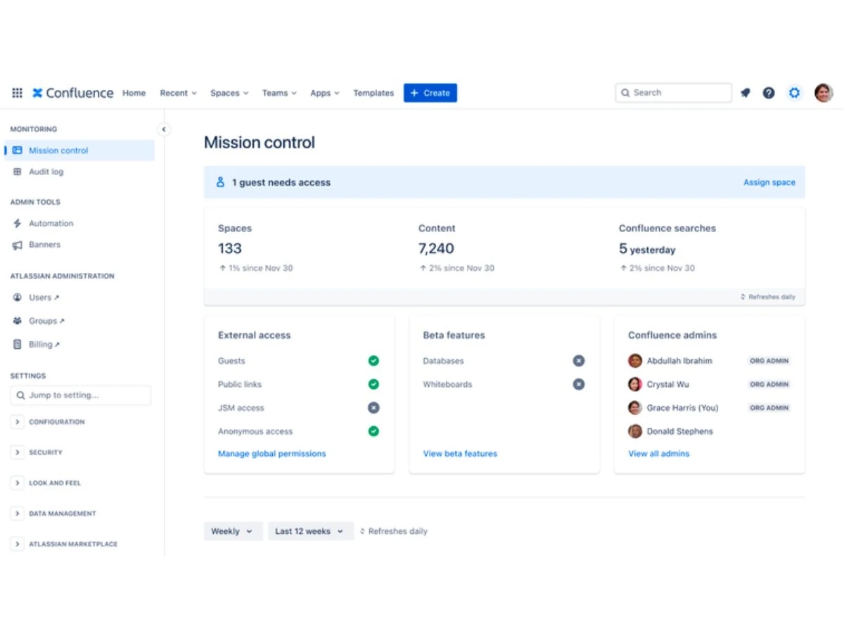The image size is (844, 633).
Task: Click the top Search field
Action: tap(674, 93)
